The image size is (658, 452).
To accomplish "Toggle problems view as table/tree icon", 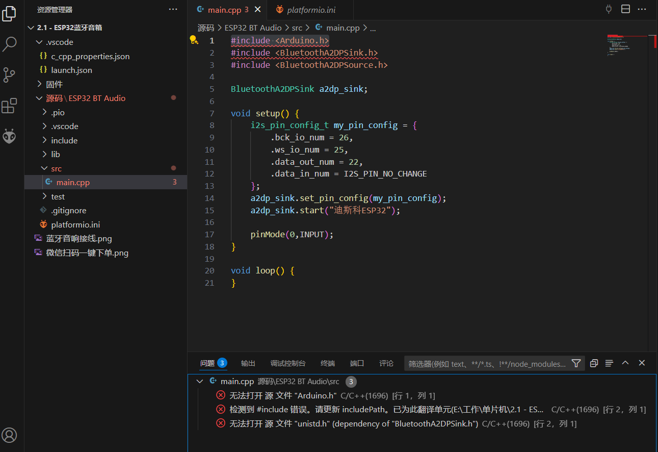I will 609,363.
